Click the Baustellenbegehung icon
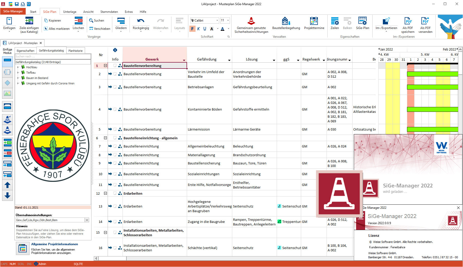The height and width of the screenshot is (267, 463). (286, 21)
